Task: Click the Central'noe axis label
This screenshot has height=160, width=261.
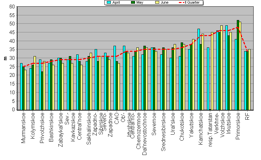Action: 79,126
